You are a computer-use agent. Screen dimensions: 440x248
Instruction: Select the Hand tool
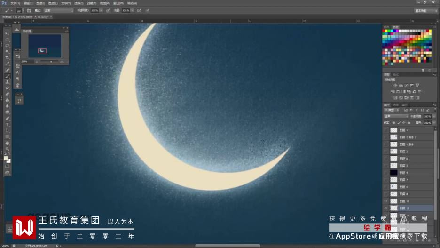pos(8,143)
